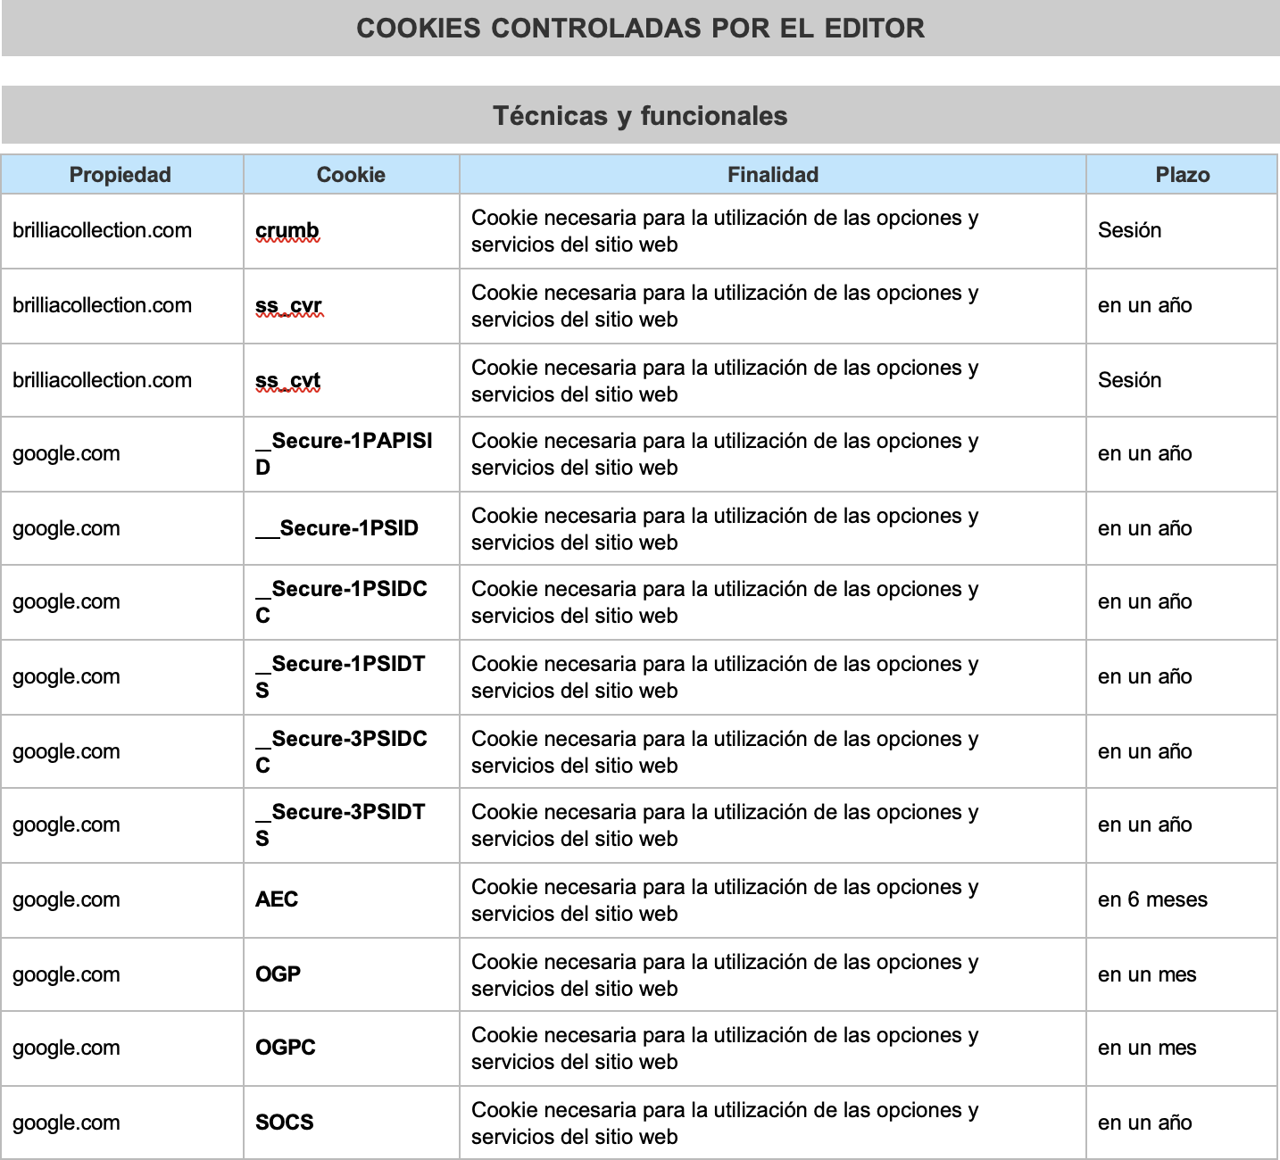The height and width of the screenshot is (1160, 1280).
Task: Click the __Secure-3PSIDTS cookie entry
Action: (x=341, y=824)
